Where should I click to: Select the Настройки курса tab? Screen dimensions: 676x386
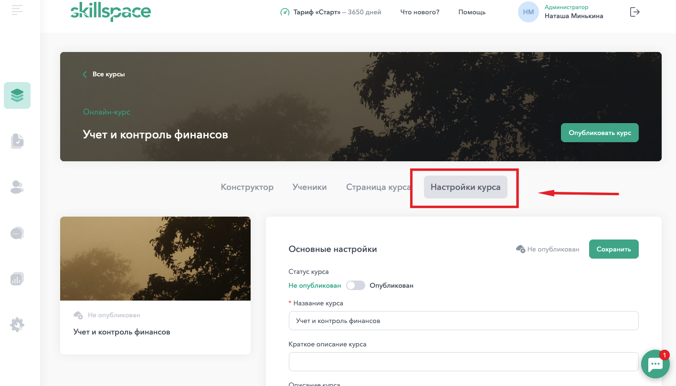click(465, 187)
